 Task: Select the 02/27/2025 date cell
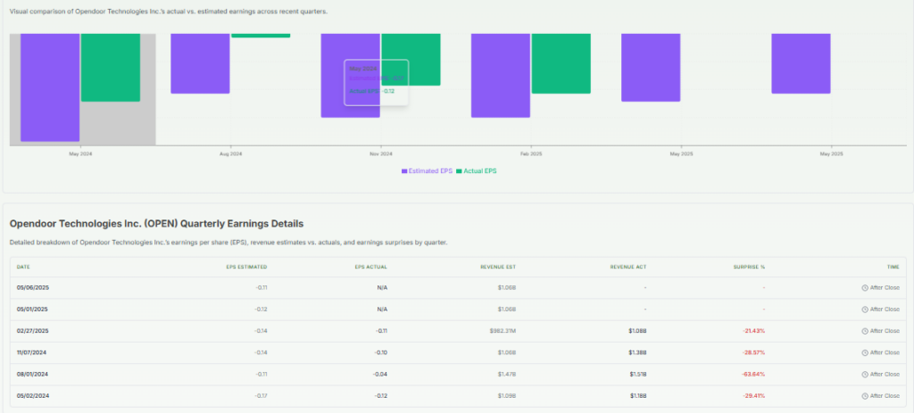click(33, 331)
